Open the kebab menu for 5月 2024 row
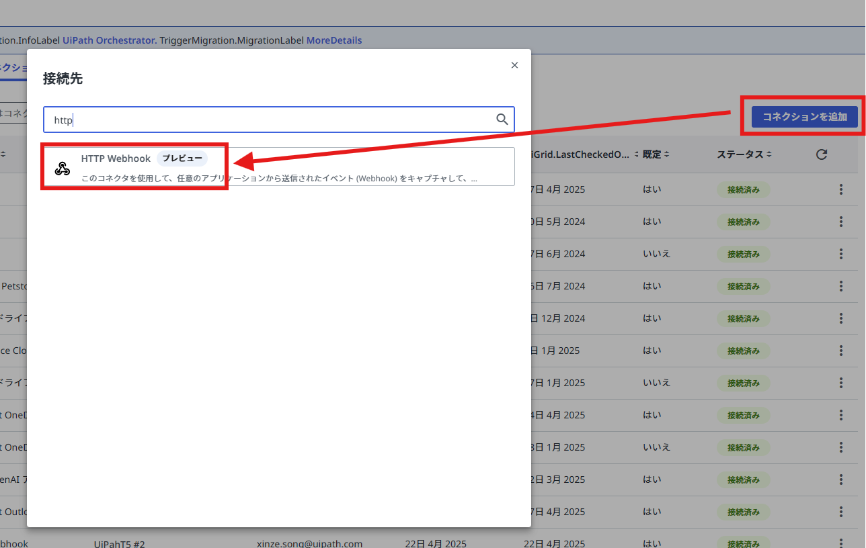The width and height of the screenshot is (866, 548). pyautogui.click(x=840, y=222)
